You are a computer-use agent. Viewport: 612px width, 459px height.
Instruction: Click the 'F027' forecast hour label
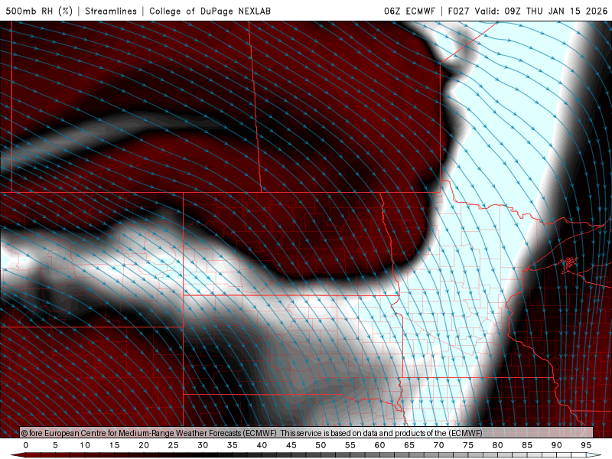point(458,11)
